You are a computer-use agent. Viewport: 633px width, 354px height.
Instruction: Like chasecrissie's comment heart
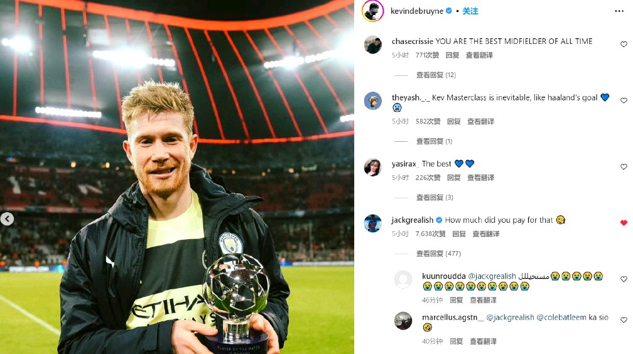pos(624,44)
